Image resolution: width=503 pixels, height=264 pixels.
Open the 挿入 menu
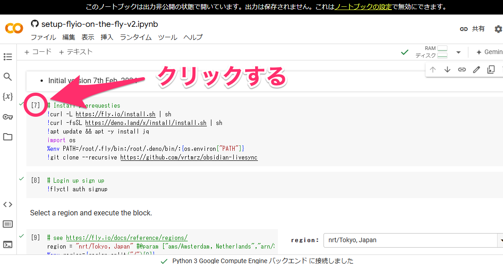click(x=107, y=37)
